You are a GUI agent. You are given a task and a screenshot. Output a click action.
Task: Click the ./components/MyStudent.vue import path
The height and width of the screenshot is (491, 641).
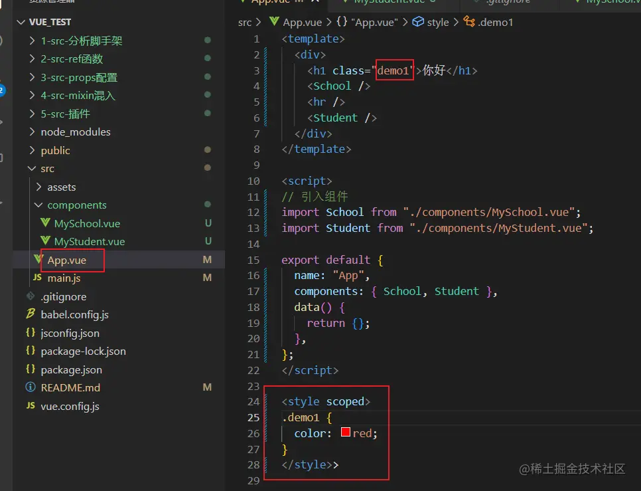(498, 228)
